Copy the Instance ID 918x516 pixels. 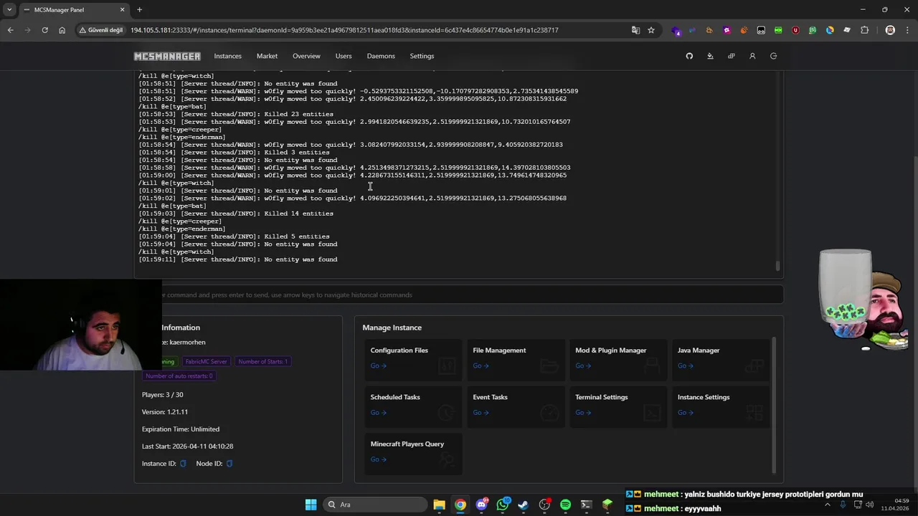183,464
